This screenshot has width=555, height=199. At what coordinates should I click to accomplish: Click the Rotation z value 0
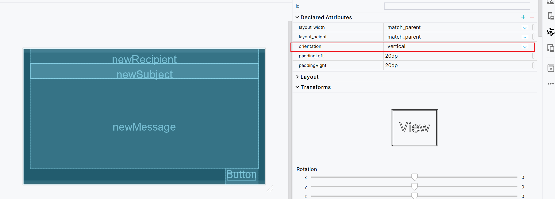tap(522, 196)
